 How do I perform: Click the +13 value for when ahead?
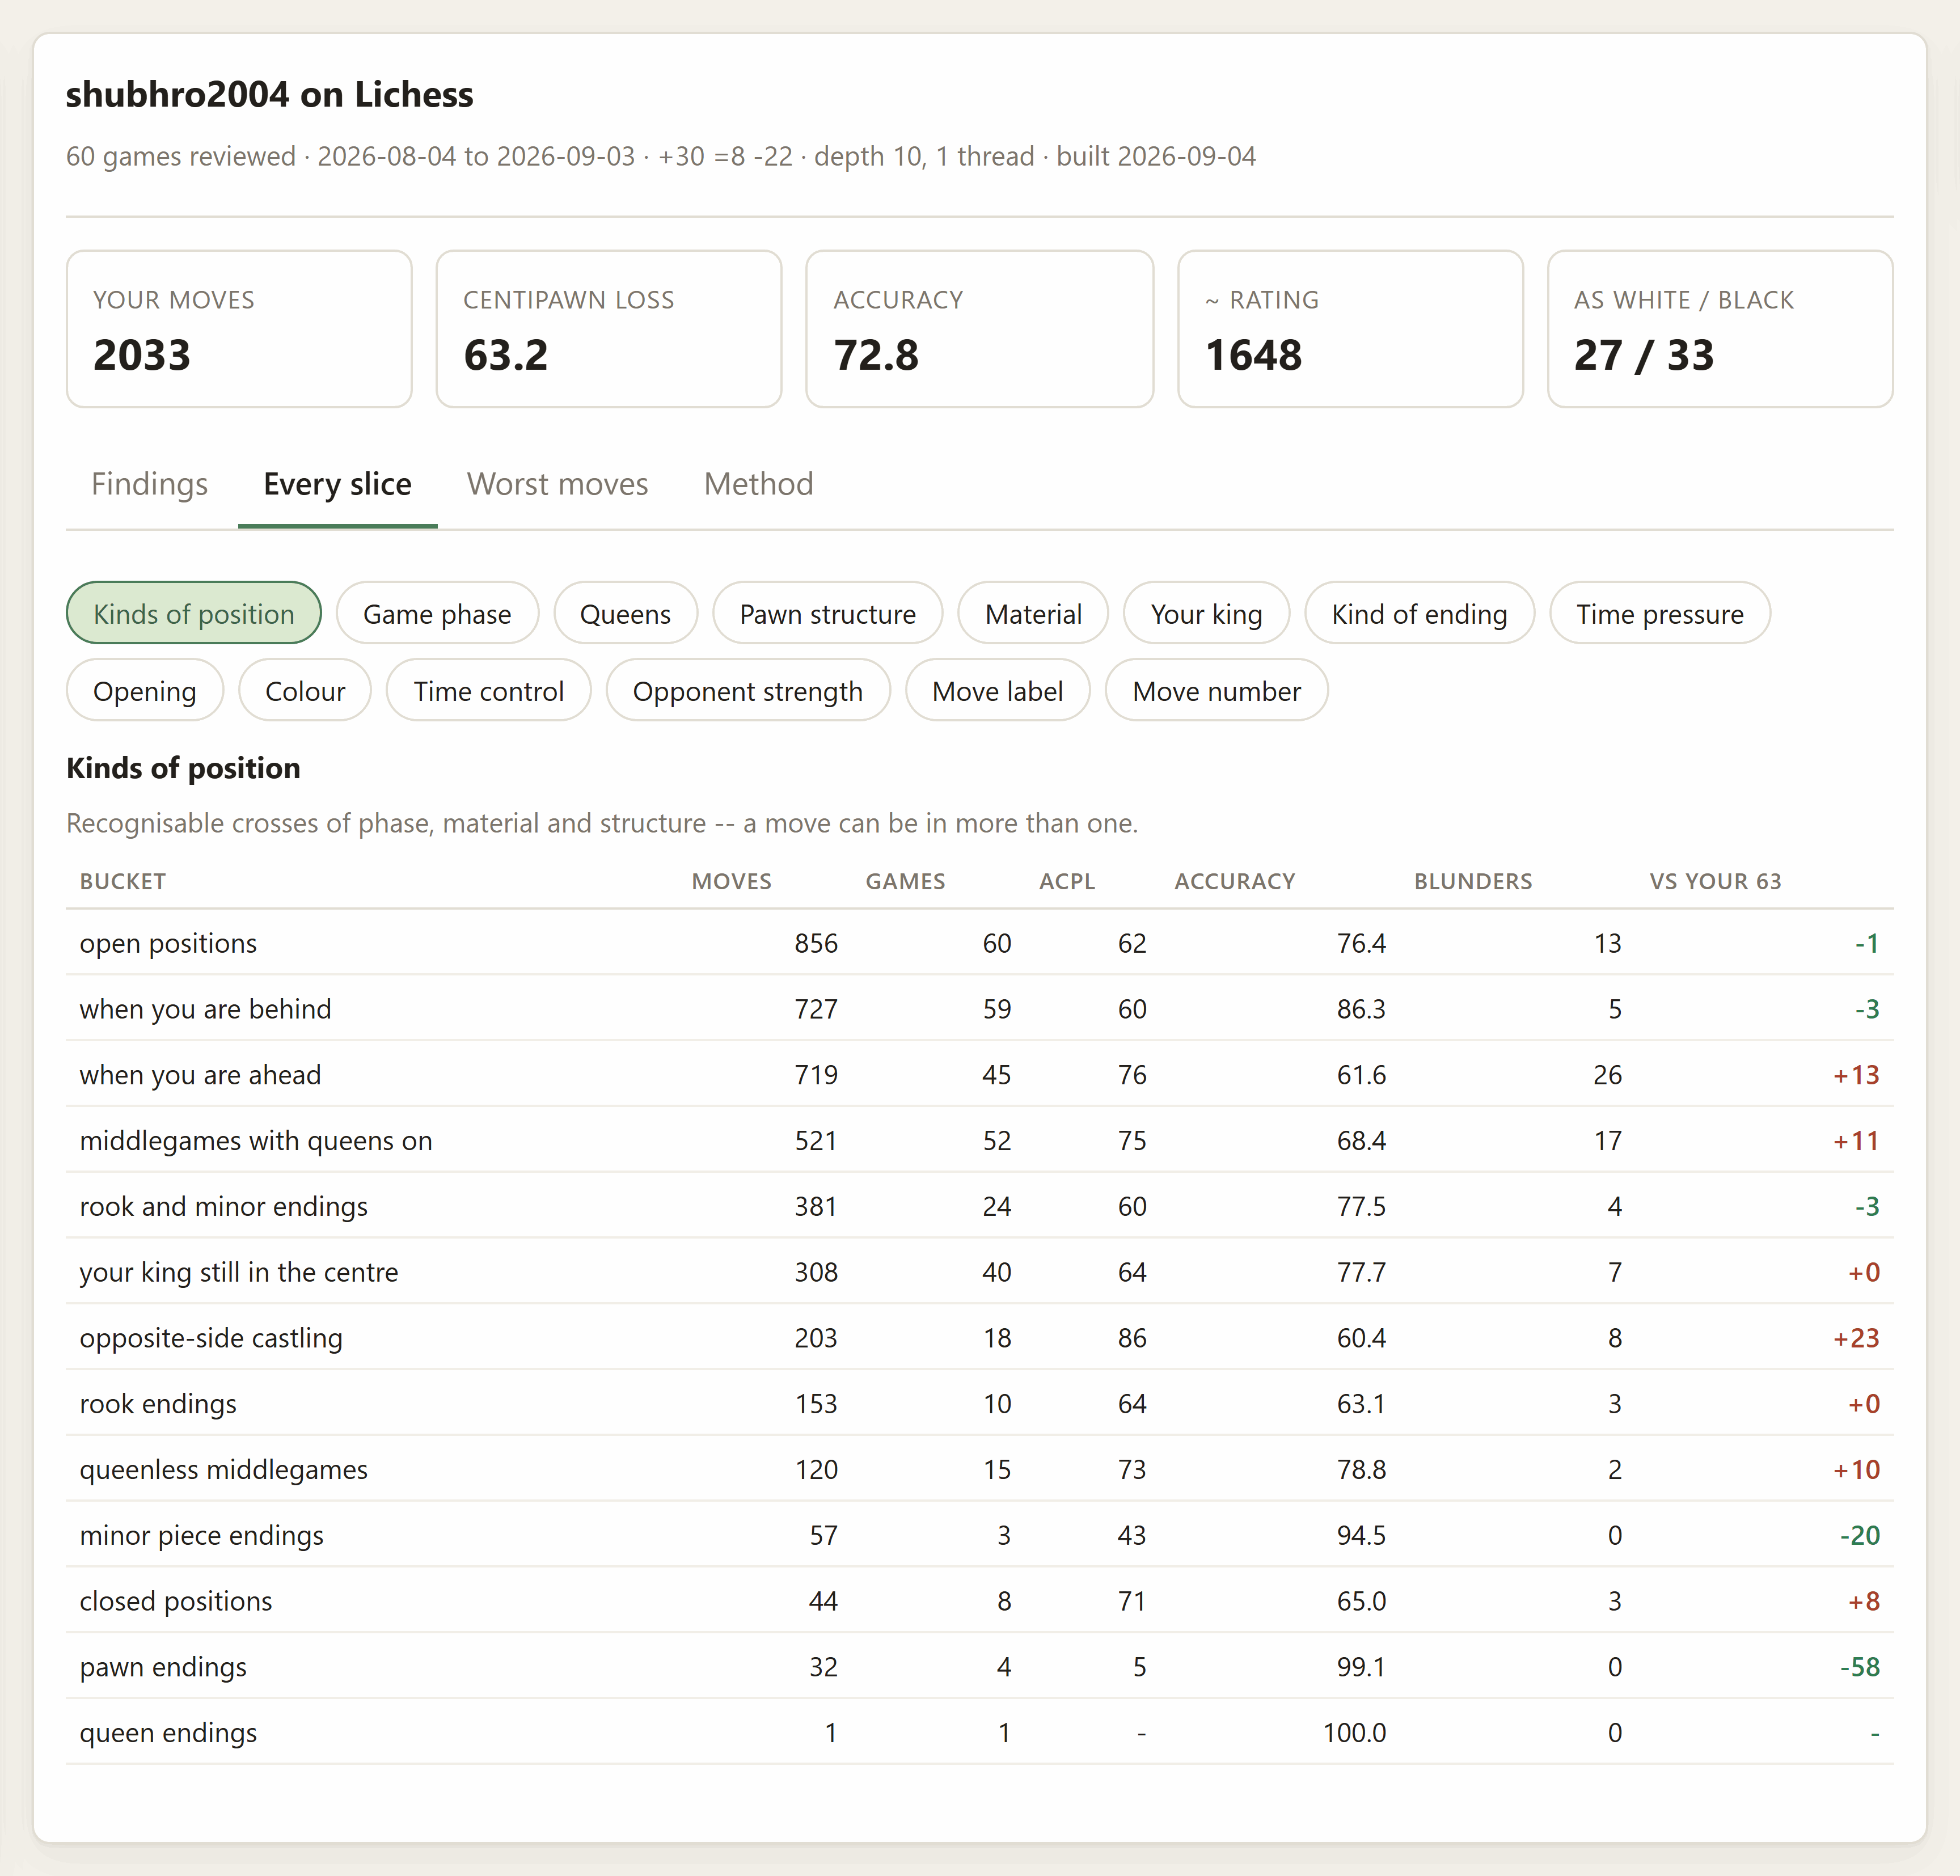click(1856, 1075)
